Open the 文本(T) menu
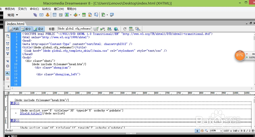Image resolution: width=255 pixels, height=137 pixels. [22, 9]
